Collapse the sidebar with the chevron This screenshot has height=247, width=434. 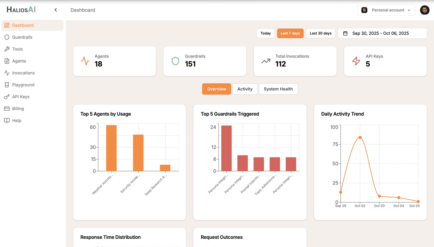55,10
